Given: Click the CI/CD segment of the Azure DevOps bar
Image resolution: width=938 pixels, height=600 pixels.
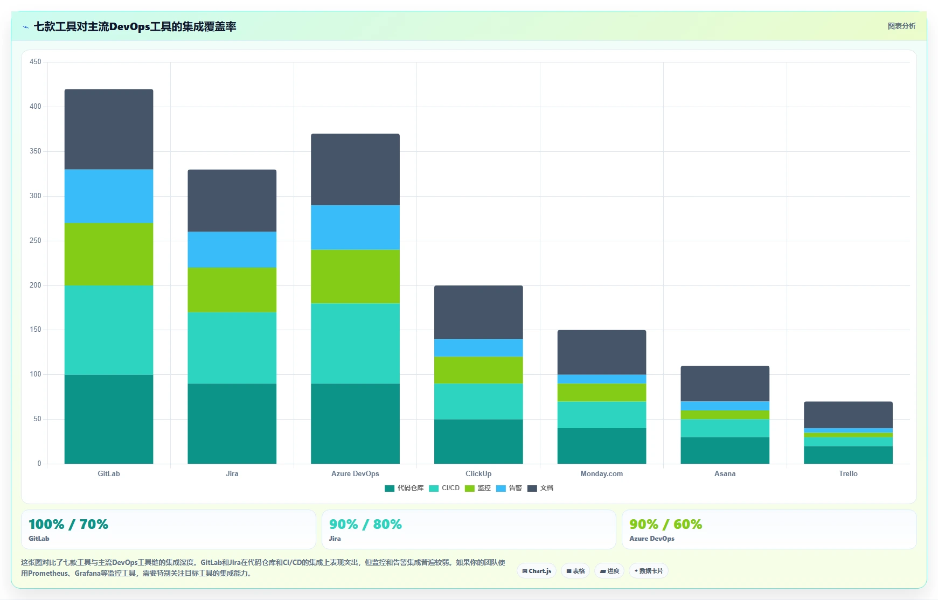Looking at the screenshot, I should click(356, 344).
